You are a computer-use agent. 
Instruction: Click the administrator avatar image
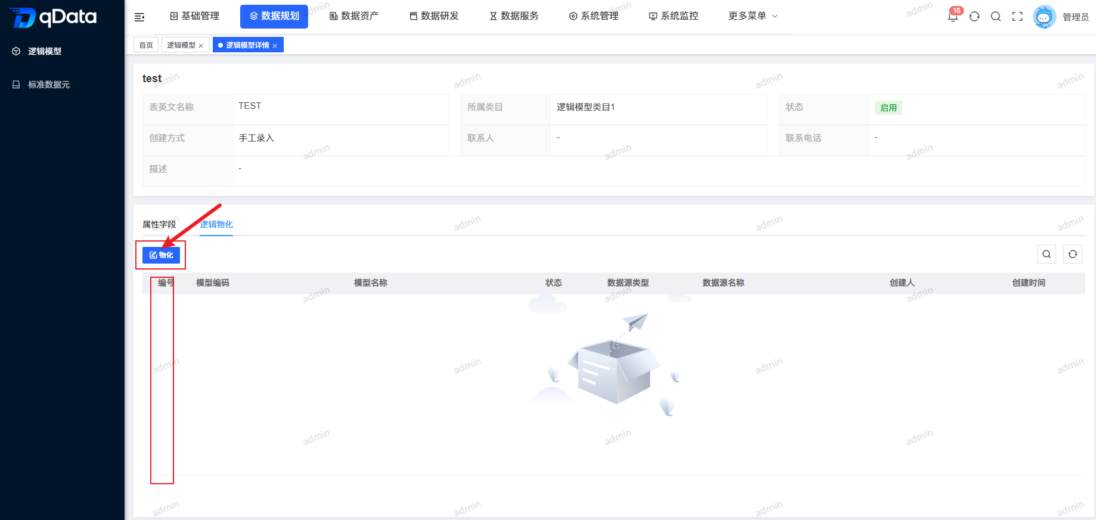pos(1044,17)
